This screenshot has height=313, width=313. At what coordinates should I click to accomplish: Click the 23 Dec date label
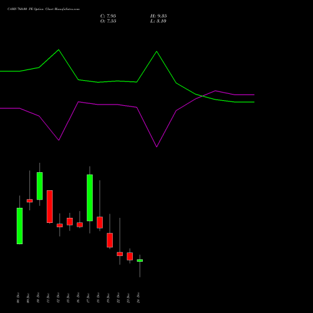point(128,297)
